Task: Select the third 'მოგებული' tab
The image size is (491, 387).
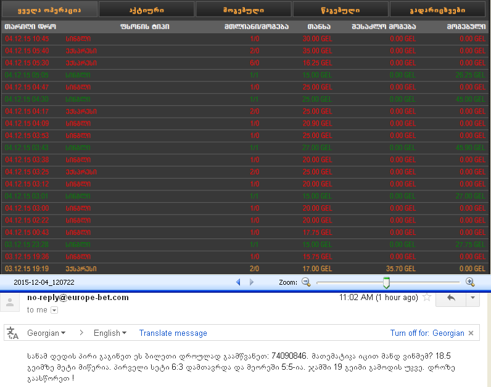Action: point(244,9)
